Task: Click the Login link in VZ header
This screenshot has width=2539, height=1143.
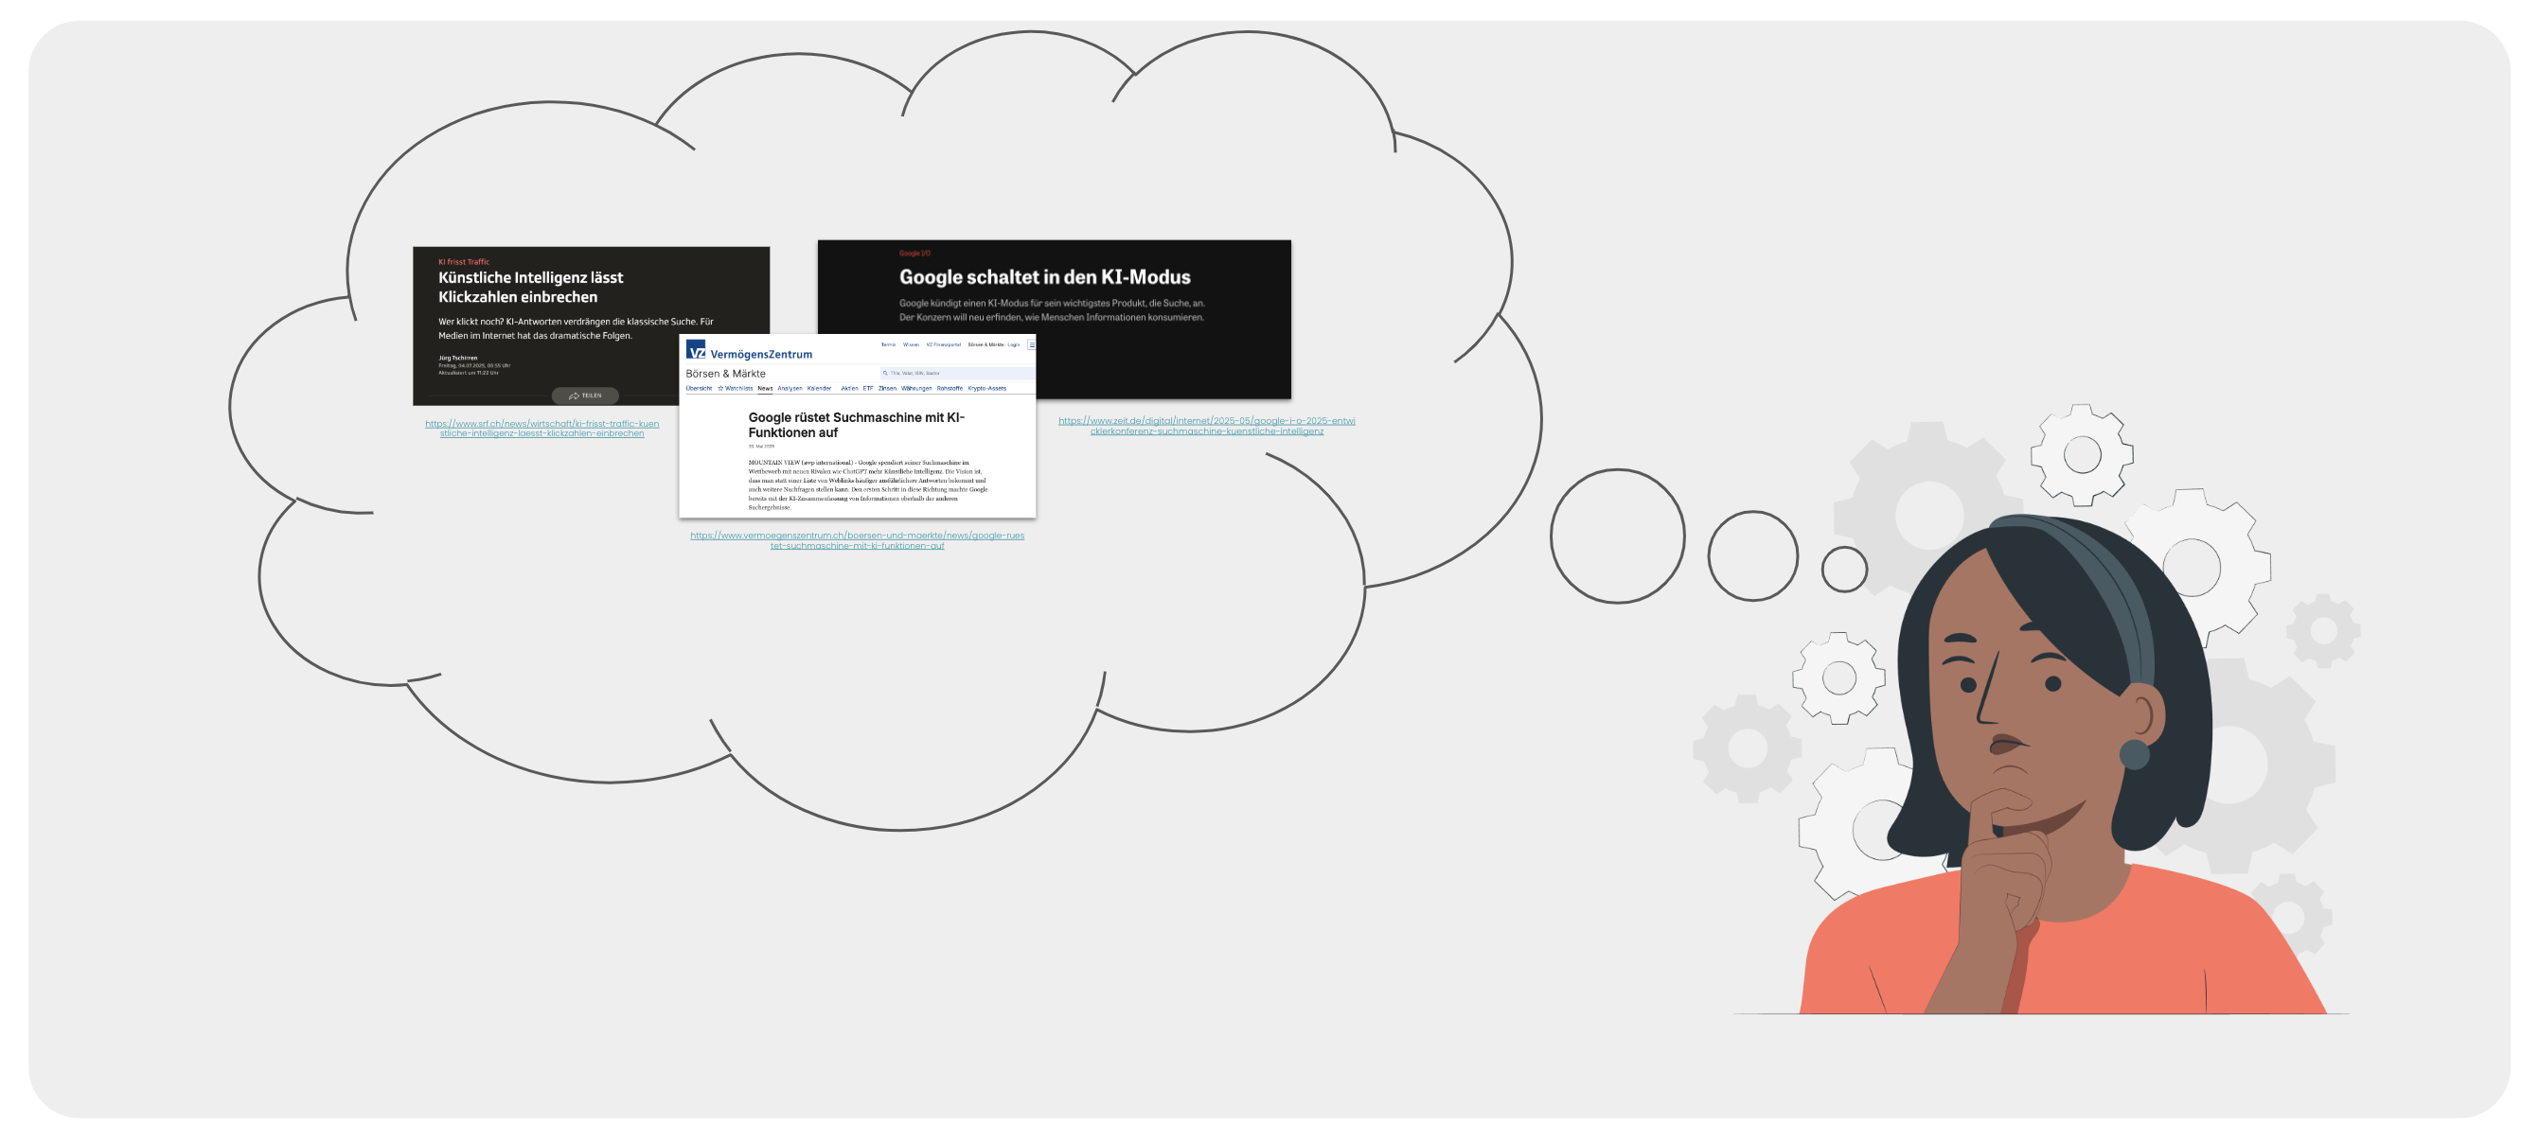Action: [1013, 344]
